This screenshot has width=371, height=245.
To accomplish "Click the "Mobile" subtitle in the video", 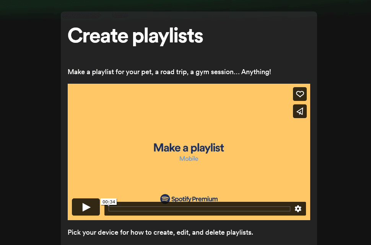I will (x=189, y=159).
